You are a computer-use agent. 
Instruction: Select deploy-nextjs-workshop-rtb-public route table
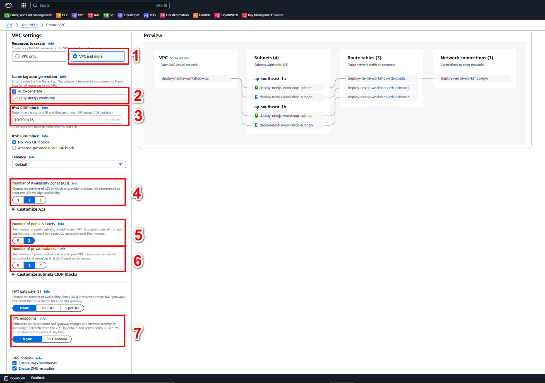(x=381, y=78)
